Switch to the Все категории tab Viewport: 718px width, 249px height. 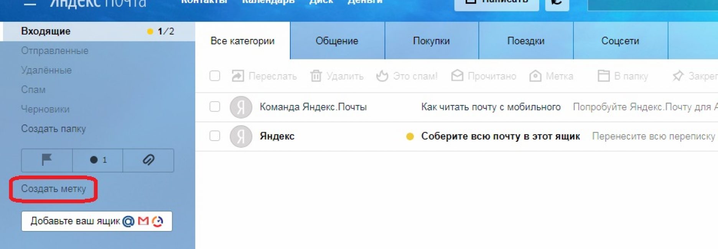(242, 41)
